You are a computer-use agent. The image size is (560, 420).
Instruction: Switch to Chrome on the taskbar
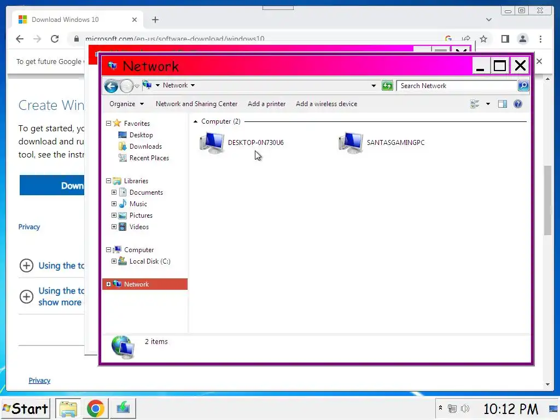click(x=95, y=409)
